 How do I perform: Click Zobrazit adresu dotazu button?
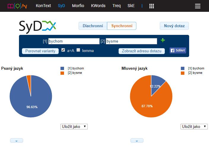point(141,51)
